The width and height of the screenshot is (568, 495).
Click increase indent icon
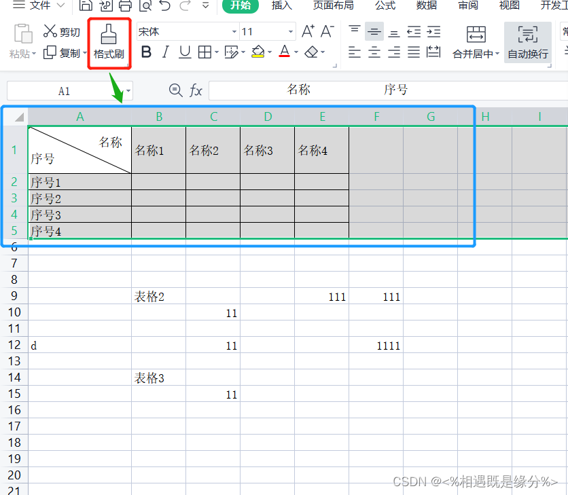[x=433, y=32]
